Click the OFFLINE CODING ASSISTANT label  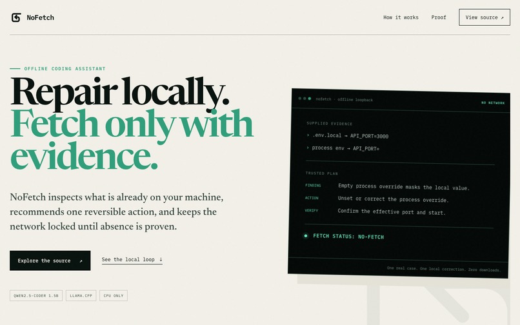click(65, 68)
